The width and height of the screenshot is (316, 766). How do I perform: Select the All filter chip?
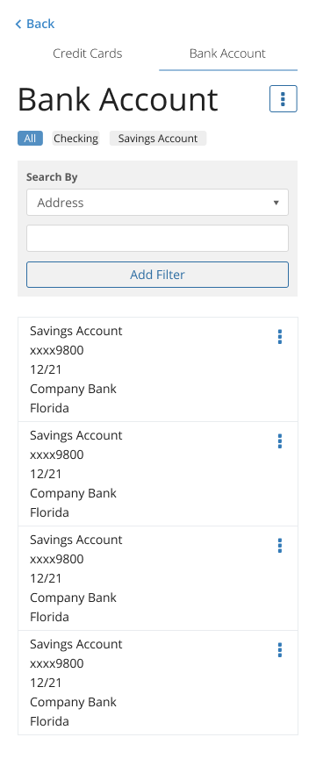tap(30, 139)
